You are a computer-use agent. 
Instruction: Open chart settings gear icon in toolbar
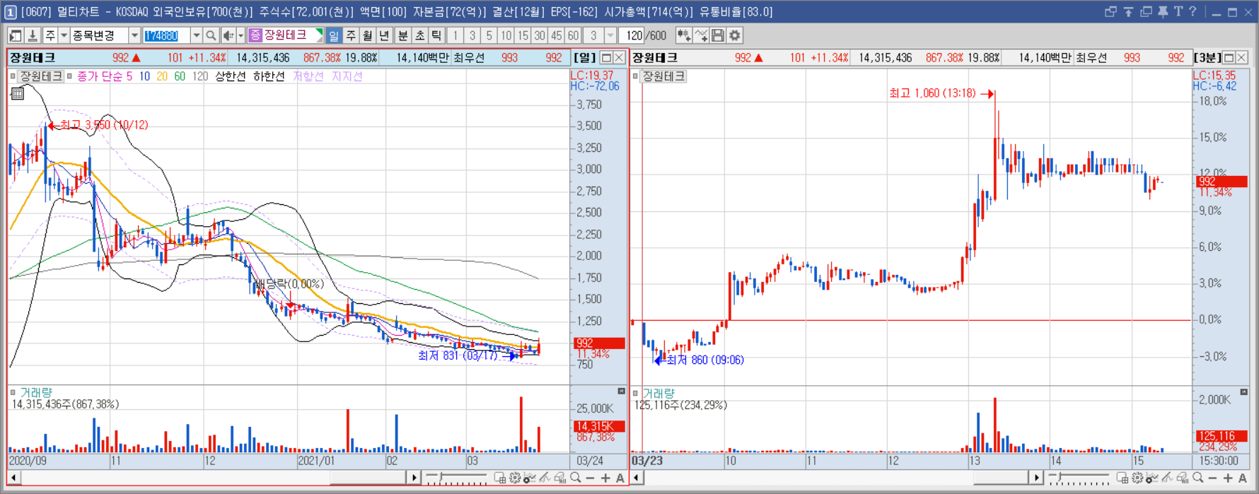coord(735,35)
